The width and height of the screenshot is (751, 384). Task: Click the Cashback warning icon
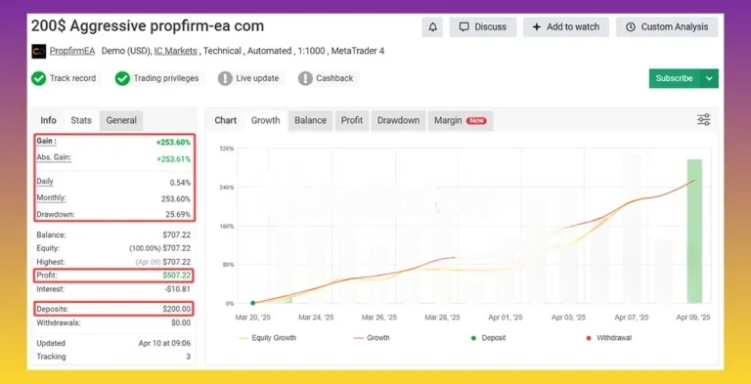click(x=305, y=78)
